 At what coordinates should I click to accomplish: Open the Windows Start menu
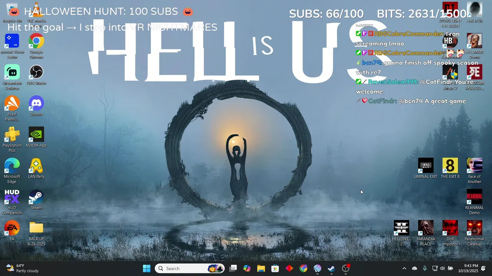(147, 268)
